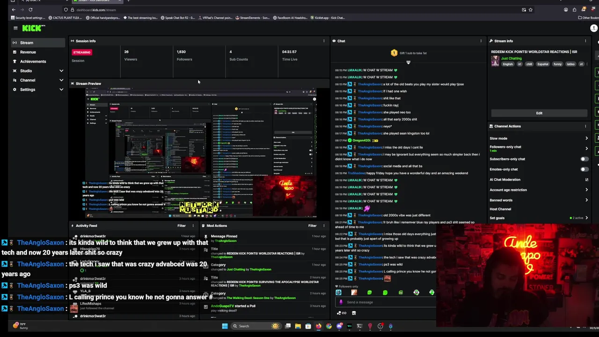Filter the Activity Feed
The height and width of the screenshot is (337, 599).
pyautogui.click(x=182, y=226)
